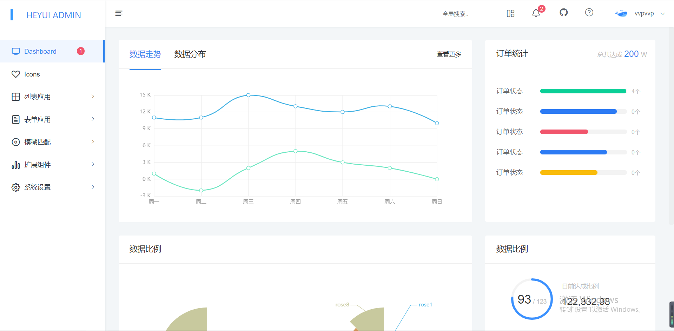
Task: Click the page vertical scrollbar
Action: (x=671, y=126)
